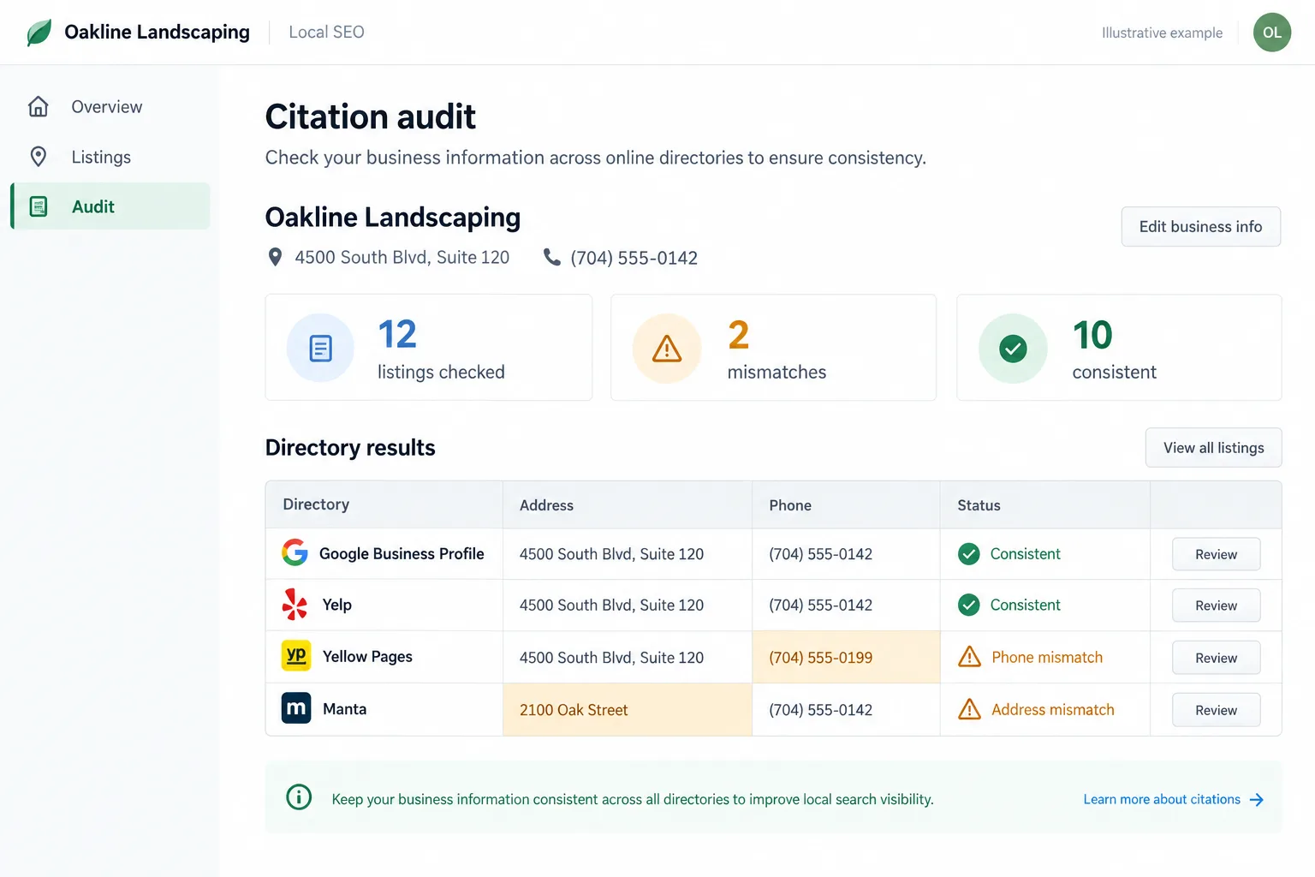Click the View all listings button
The width and height of the screenshot is (1315, 877).
(x=1213, y=447)
